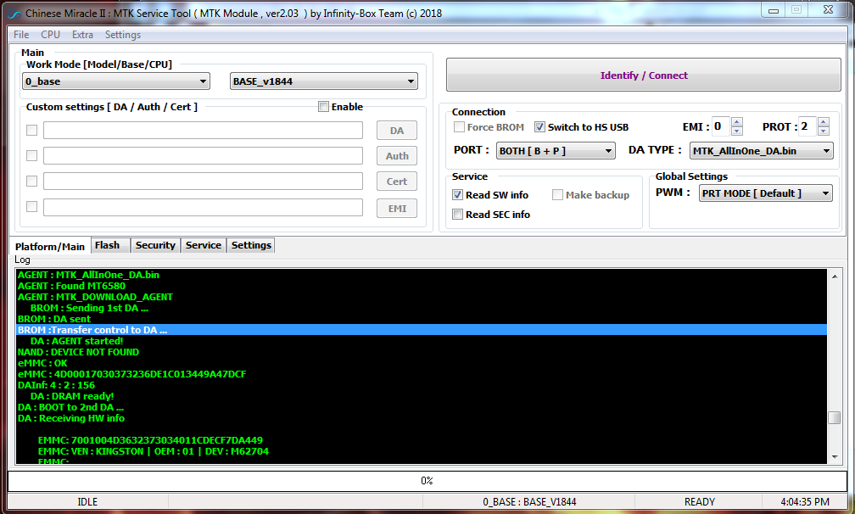855x514 pixels.
Task: Click the log scrollbar thumb
Action: 835,417
